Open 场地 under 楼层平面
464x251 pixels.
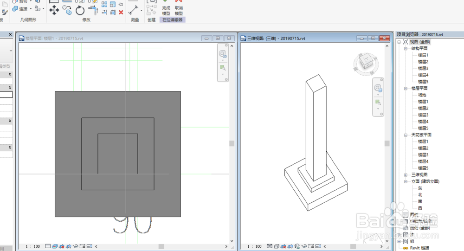tap(422, 95)
